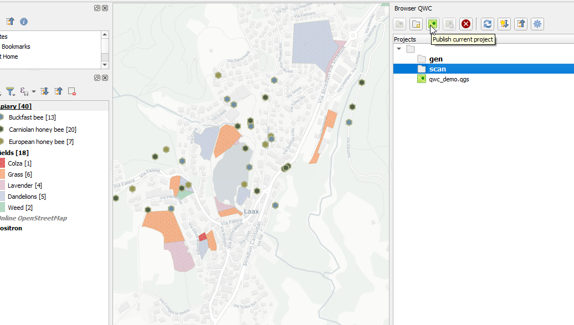Click the red delete icon in Browser QWC
The image size is (574, 325).
point(466,24)
